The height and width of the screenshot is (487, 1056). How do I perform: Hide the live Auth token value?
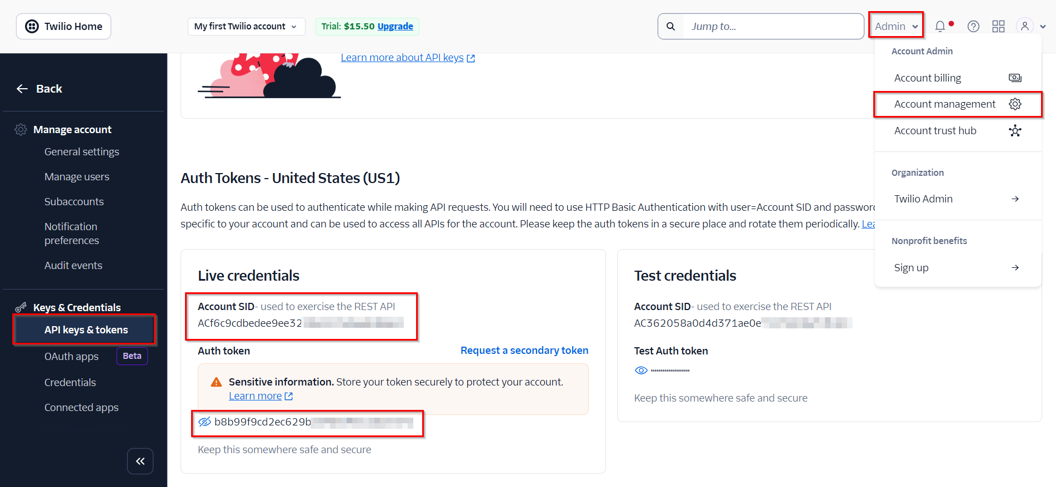pos(204,422)
